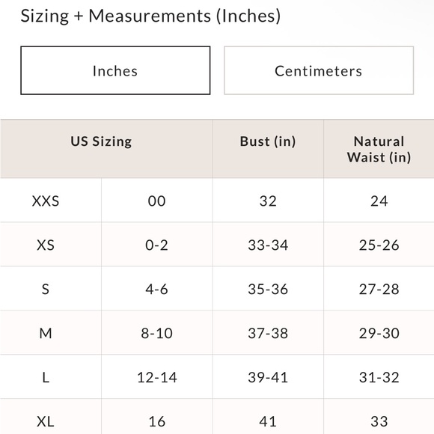Viewport: 434px width, 434px height.
Task: Click the US Sizing column header
Action: (101, 141)
